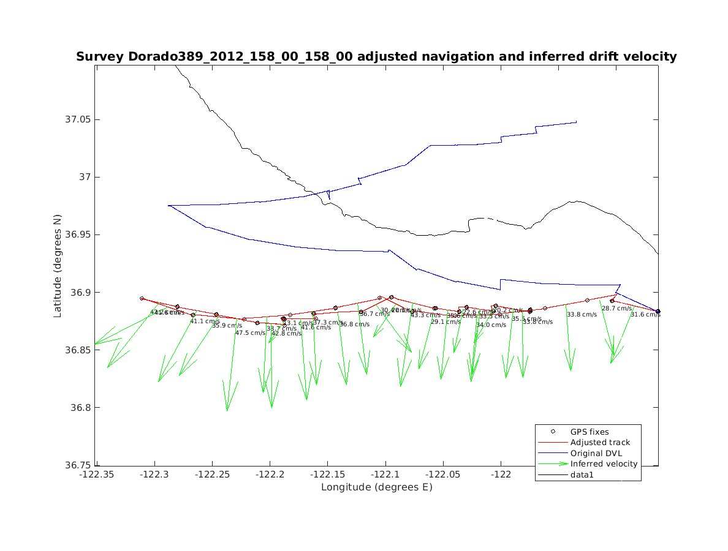Select the GPS fixes legend label

[x=590, y=432]
